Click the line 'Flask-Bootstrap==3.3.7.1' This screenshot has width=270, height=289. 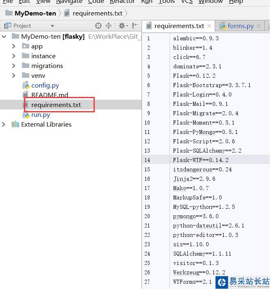(212, 85)
